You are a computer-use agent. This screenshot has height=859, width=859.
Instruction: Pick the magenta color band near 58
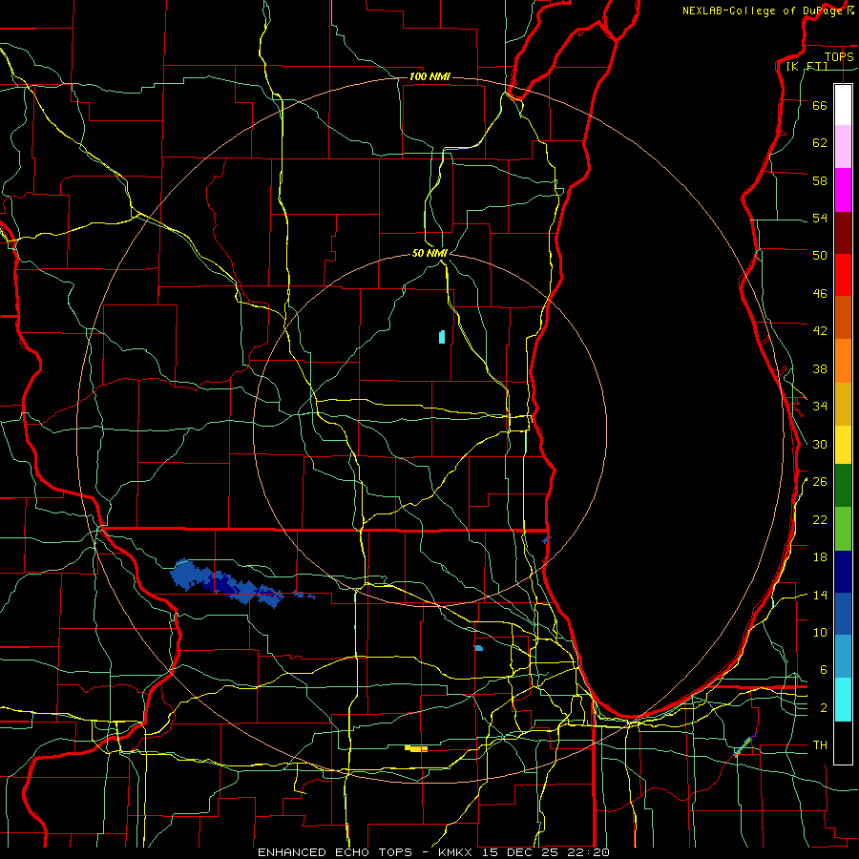pyautogui.click(x=843, y=190)
